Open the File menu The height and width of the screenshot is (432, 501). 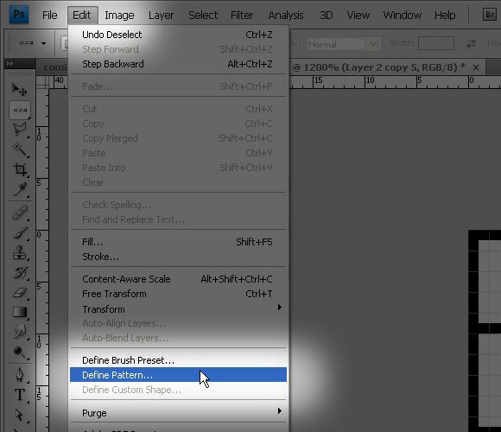(x=49, y=15)
